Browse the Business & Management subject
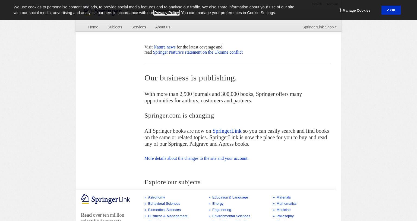This screenshot has height=221, width=417. click(x=168, y=216)
